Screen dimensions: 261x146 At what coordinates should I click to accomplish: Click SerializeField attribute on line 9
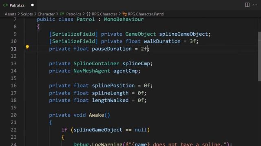click(x=73, y=34)
